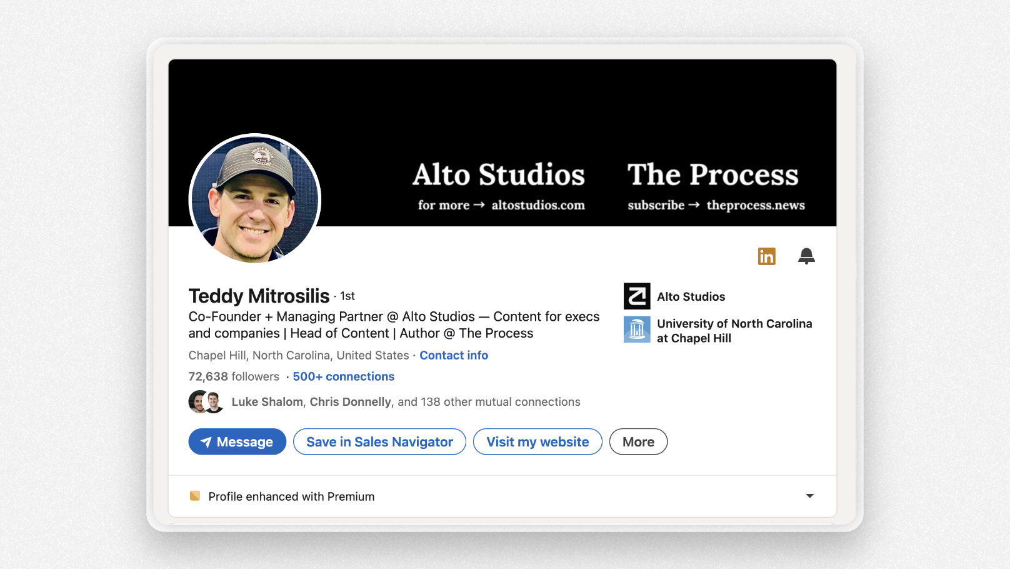This screenshot has width=1010, height=569.
Task: Click the gold LinkedIn Premium icon
Action: (766, 256)
